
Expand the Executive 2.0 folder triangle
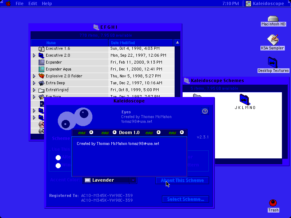(34, 56)
